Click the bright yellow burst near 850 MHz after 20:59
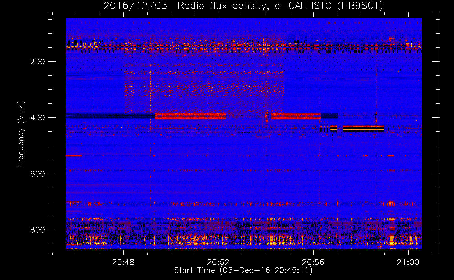The width and height of the screenshot is (454, 280). pyautogui.click(x=391, y=240)
